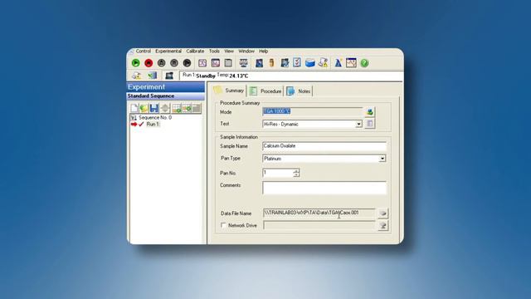Open the Tools menu
The image size is (531, 299).
coord(214,51)
